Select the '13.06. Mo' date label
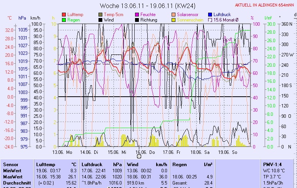 (62, 152)
